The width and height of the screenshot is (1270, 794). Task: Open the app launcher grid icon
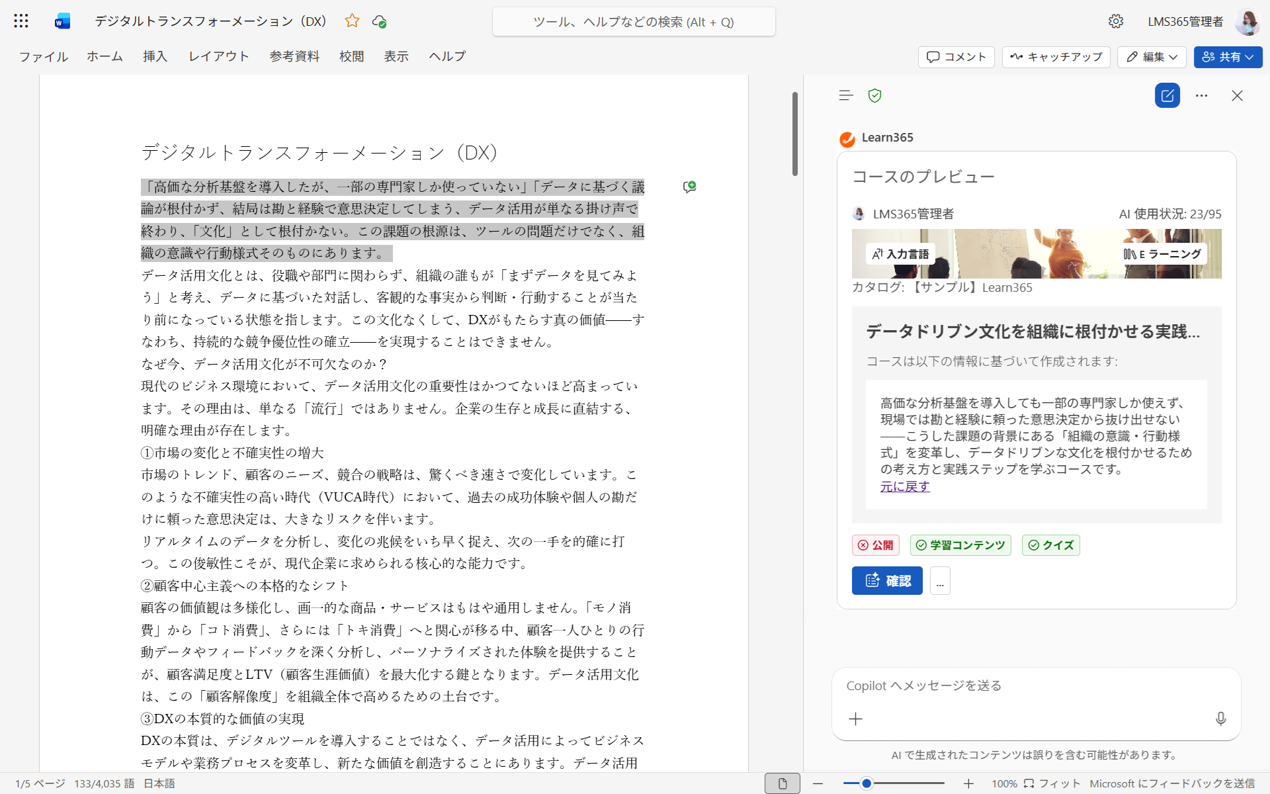tap(21, 21)
